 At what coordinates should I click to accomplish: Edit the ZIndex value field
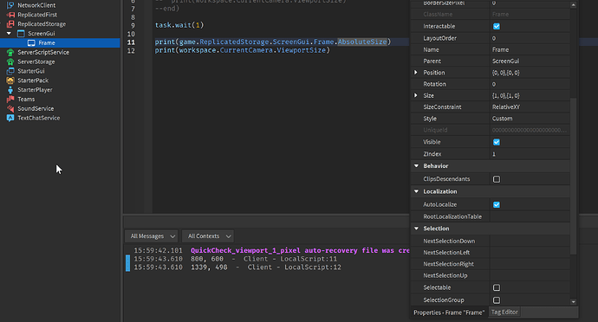pyautogui.click(x=530, y=154)
